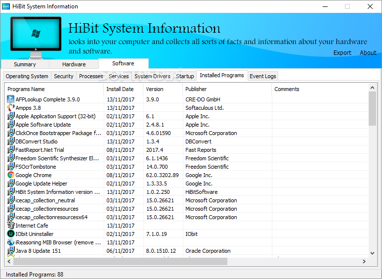
Task: Click the iReasoning MIB Browser globe icon
Action: (x=11, y=242)
